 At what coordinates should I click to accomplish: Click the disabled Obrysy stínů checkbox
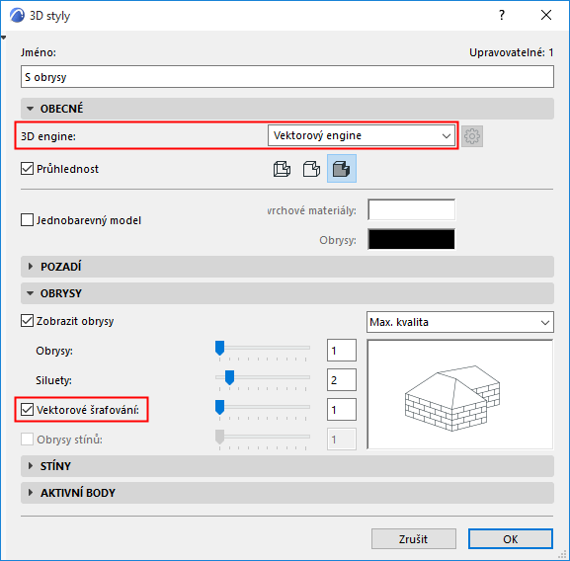[28, 440]
